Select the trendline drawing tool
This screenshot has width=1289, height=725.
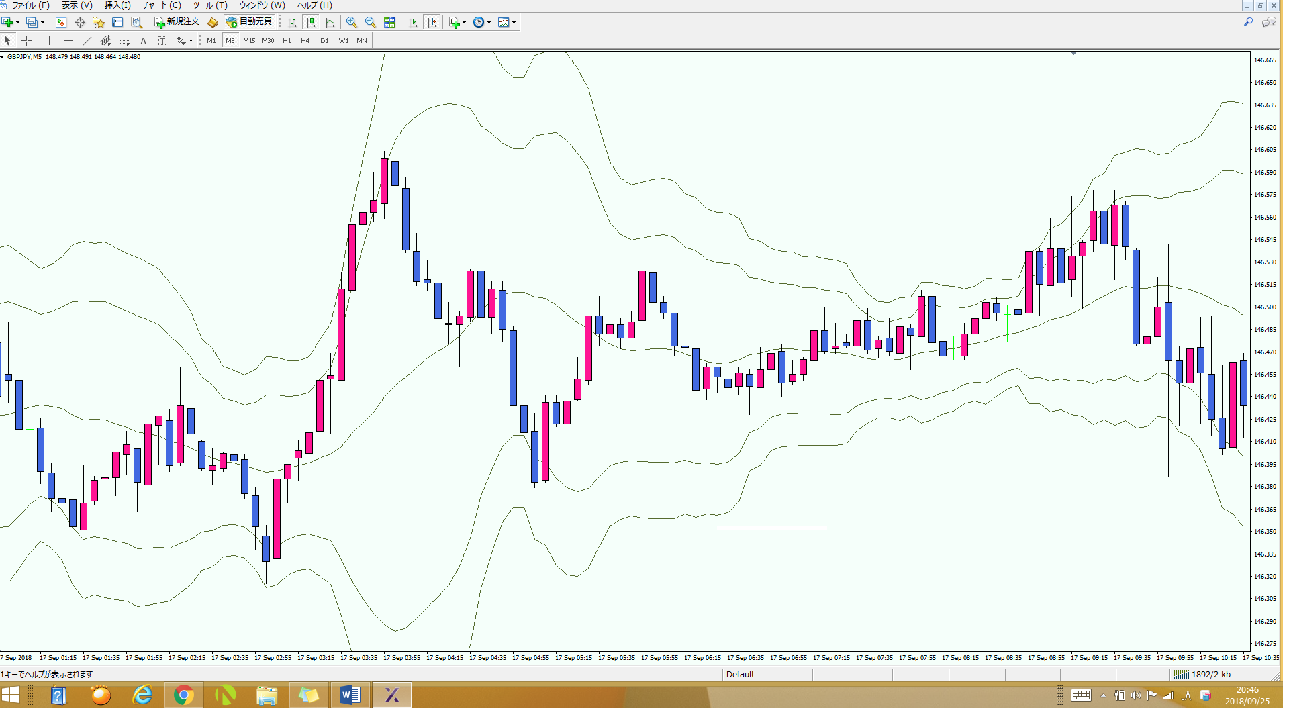point(87,41)
